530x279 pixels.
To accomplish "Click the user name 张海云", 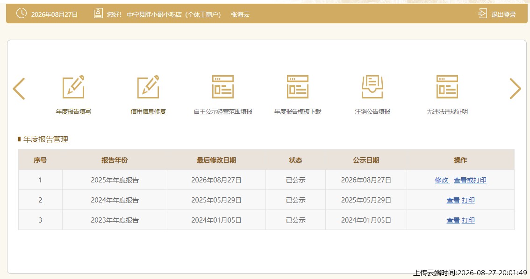I will coord(240,14).
